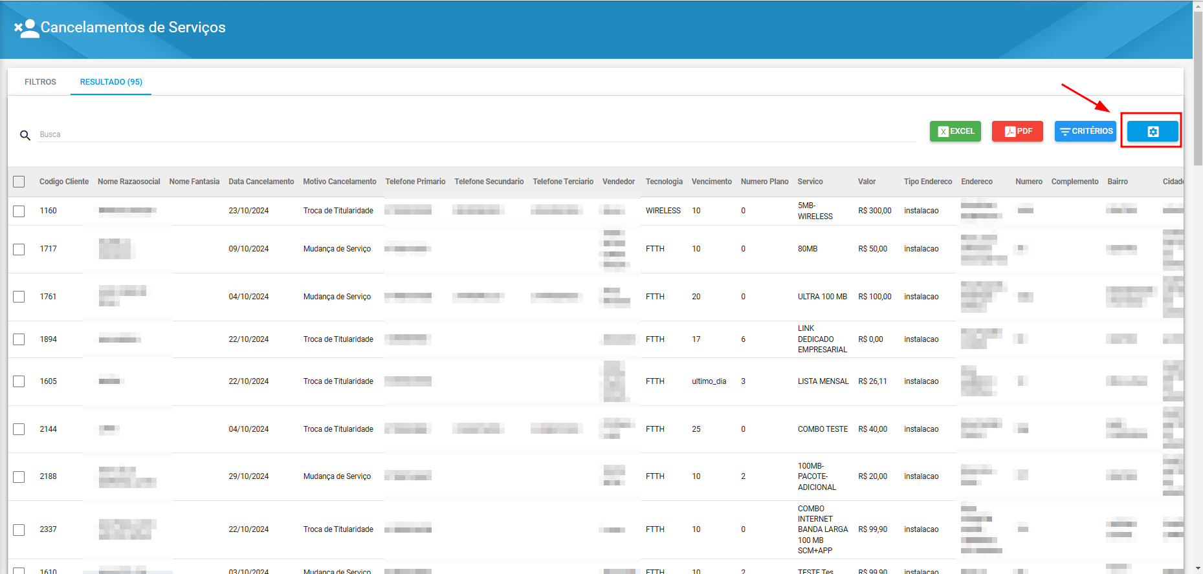Switch to the FILTROS tab

pyautogui.click(x=40, y=82)
